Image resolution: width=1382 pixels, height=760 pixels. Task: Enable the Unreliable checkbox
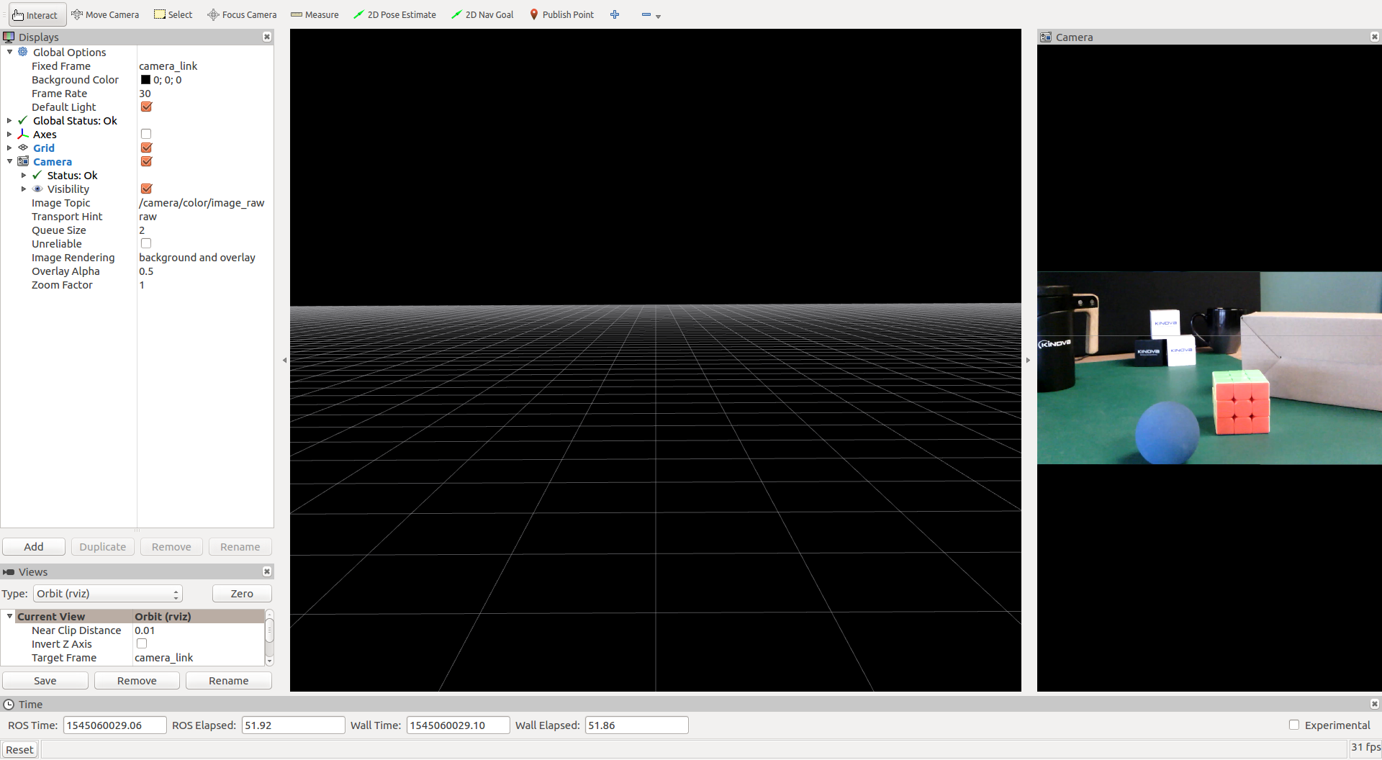146,243
